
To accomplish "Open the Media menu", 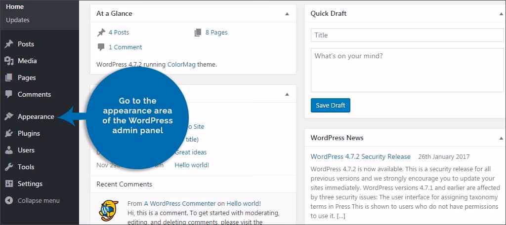I will point(27,61).
